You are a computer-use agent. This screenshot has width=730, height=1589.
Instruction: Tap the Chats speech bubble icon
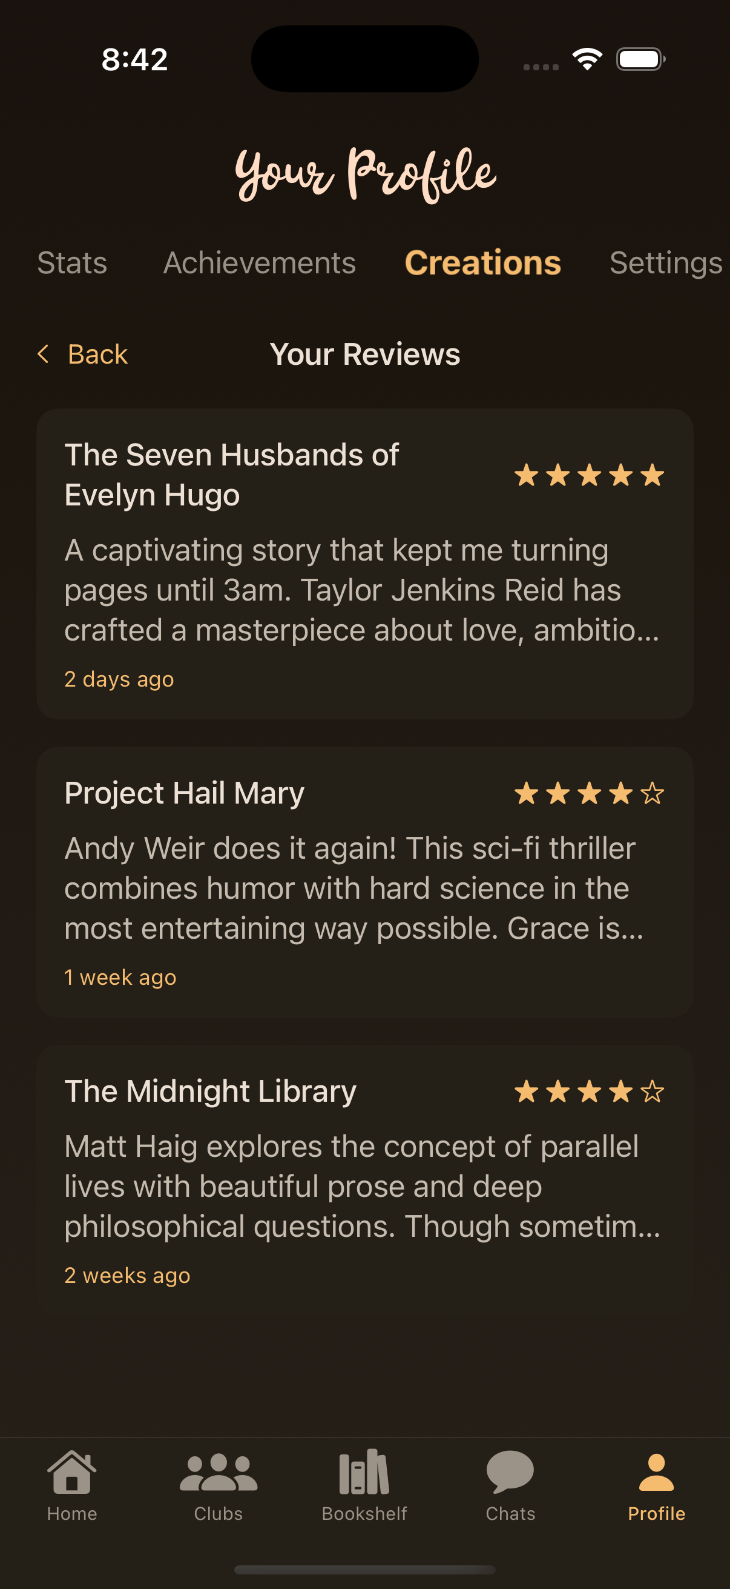pyautogui.click(x=510, y=1472)
